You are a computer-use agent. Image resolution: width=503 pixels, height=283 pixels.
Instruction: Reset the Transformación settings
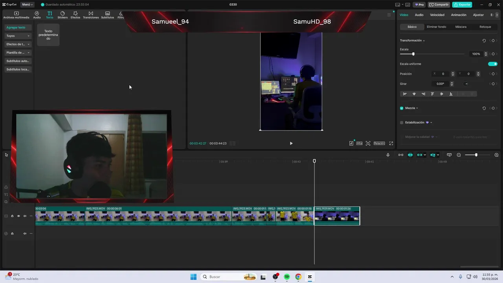click(x=484, y=40)
